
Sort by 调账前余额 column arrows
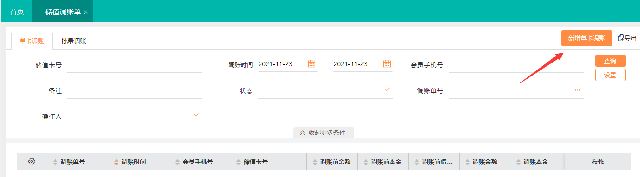(315, 162)
